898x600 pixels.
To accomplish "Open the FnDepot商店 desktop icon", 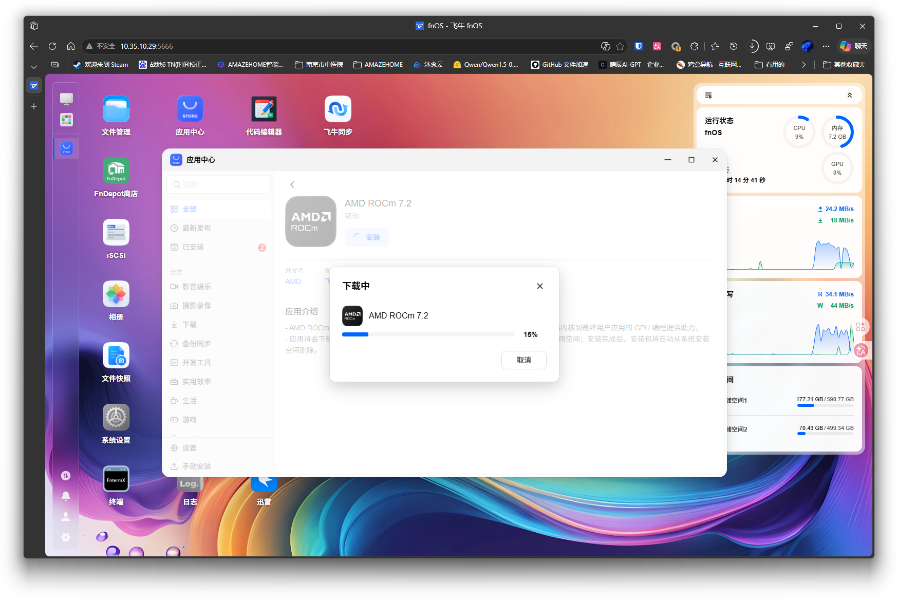I will coord(116,171).
